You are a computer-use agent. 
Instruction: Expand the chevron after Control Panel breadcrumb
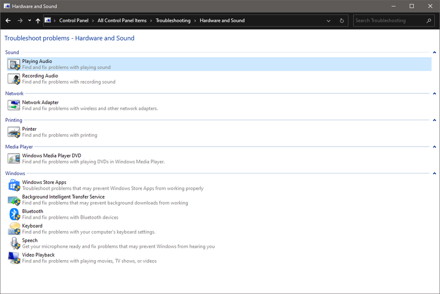tap(93, 21)
